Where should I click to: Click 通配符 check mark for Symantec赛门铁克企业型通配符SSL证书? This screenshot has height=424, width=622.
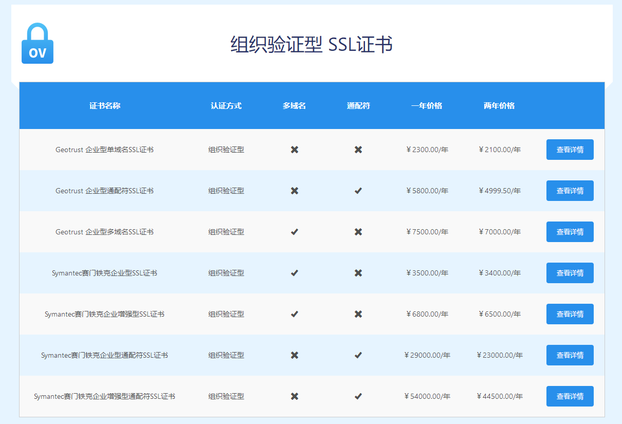coord(358,355)
